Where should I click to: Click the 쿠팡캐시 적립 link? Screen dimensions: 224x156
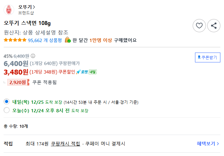66,144
